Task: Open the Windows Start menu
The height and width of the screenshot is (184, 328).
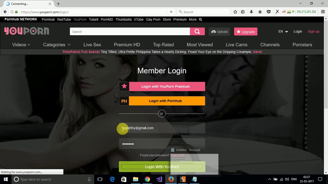Action: click(6, 179)
